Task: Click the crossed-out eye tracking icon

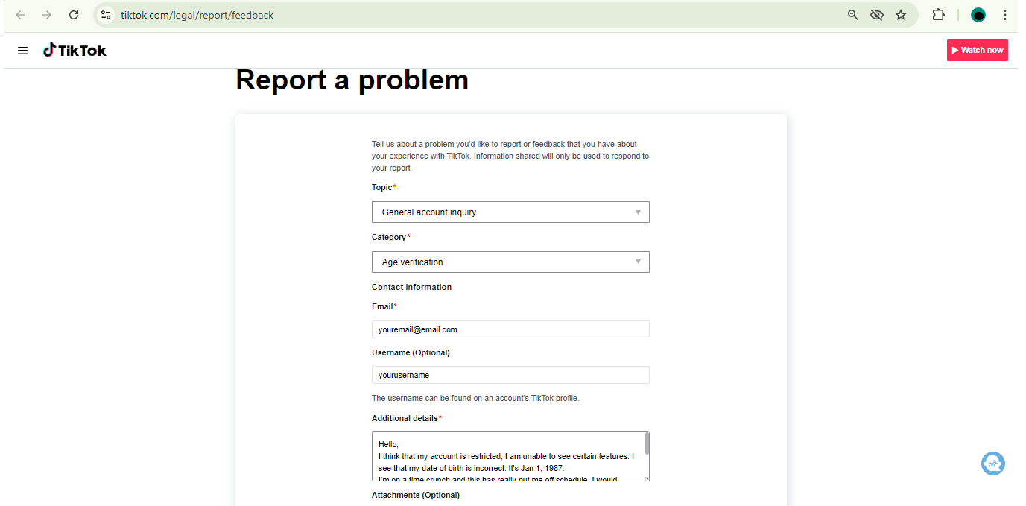Action: tap(877, 15)
